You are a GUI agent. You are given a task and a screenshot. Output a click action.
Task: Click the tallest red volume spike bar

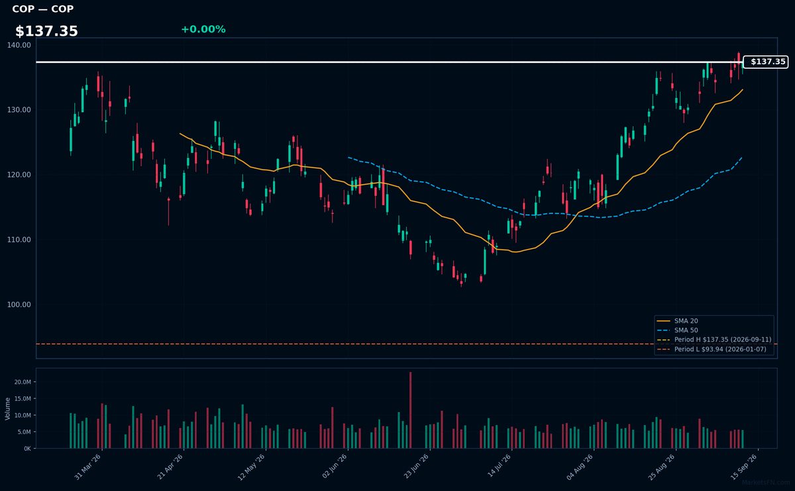click(410, 410)
